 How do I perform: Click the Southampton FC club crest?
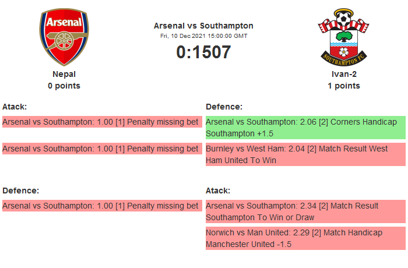point(343,37)
